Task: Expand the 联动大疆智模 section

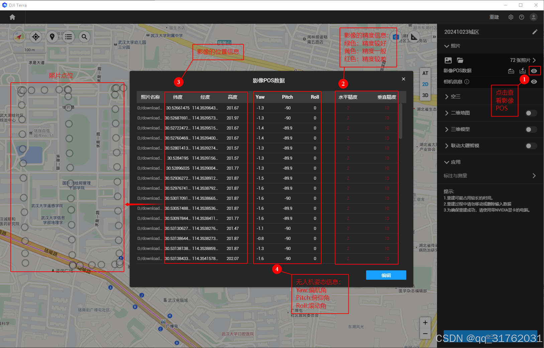Action: click(x=447, y=146)
